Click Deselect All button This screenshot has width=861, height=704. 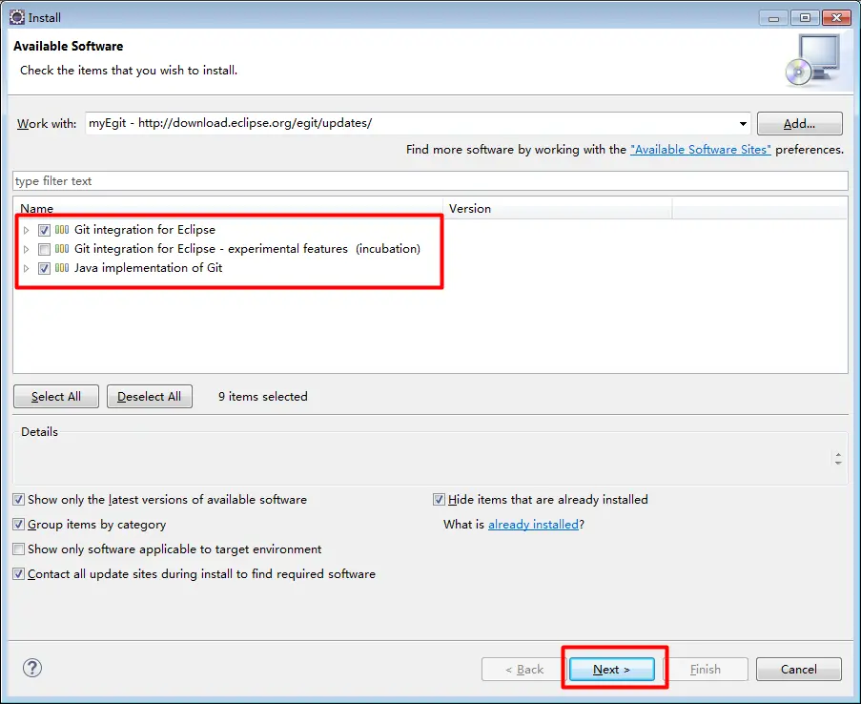point(150,396)
